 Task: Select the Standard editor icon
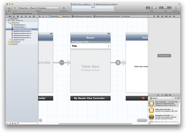pyautogui.click(x=148, y=8)
